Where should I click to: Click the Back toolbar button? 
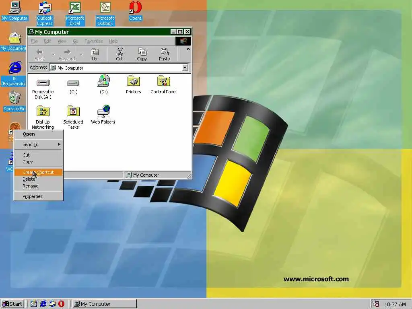39,54
